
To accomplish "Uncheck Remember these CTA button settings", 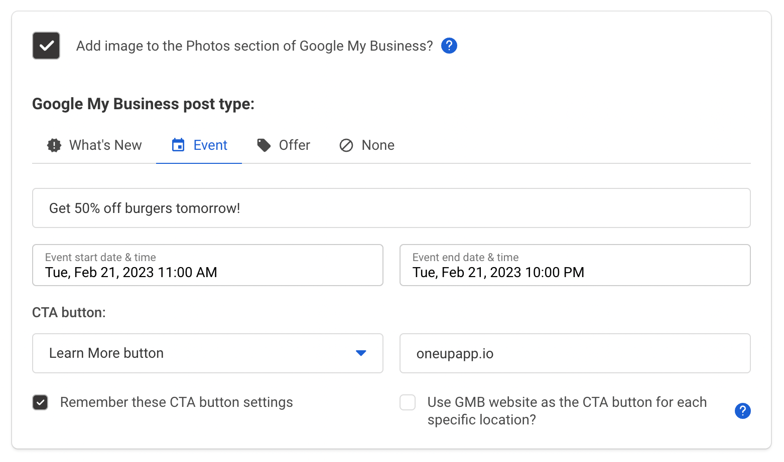I will 40,402.
